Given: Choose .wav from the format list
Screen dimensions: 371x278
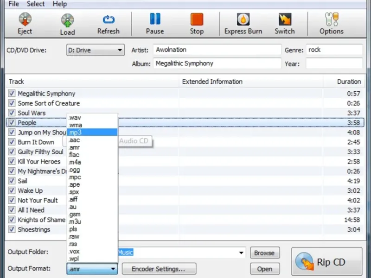Looking at the screenshot, I should click(92, 118).
